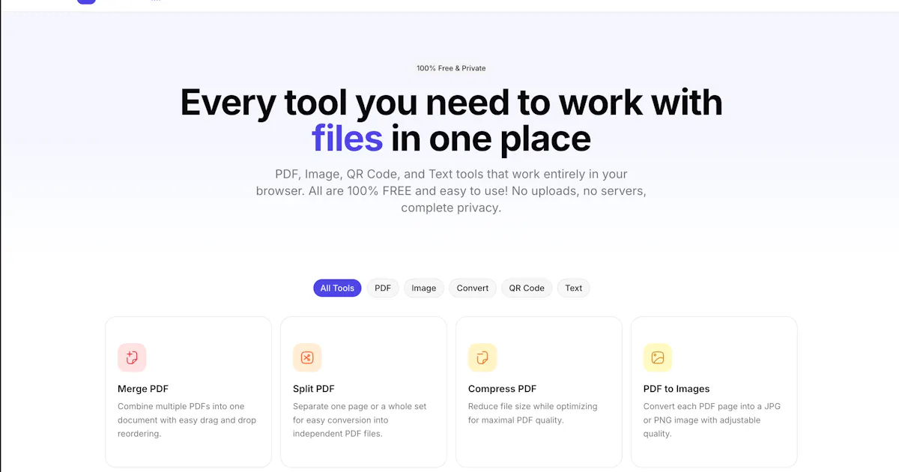Open the Compress PDF tool title
Viewport: 899px width, 472px height.
[502, 389]
